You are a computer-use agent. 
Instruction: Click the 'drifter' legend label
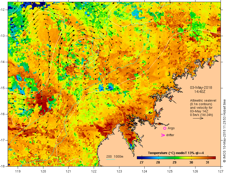click(x=170, y=135)
